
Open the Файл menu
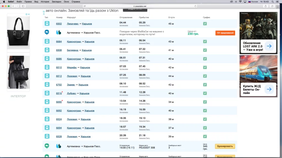(x=19, y=2)
